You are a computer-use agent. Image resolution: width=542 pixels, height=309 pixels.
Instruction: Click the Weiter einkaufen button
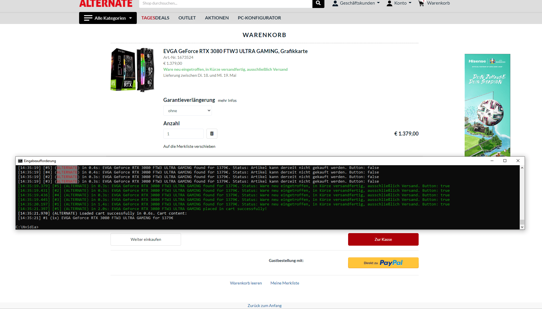coord(146,239)
